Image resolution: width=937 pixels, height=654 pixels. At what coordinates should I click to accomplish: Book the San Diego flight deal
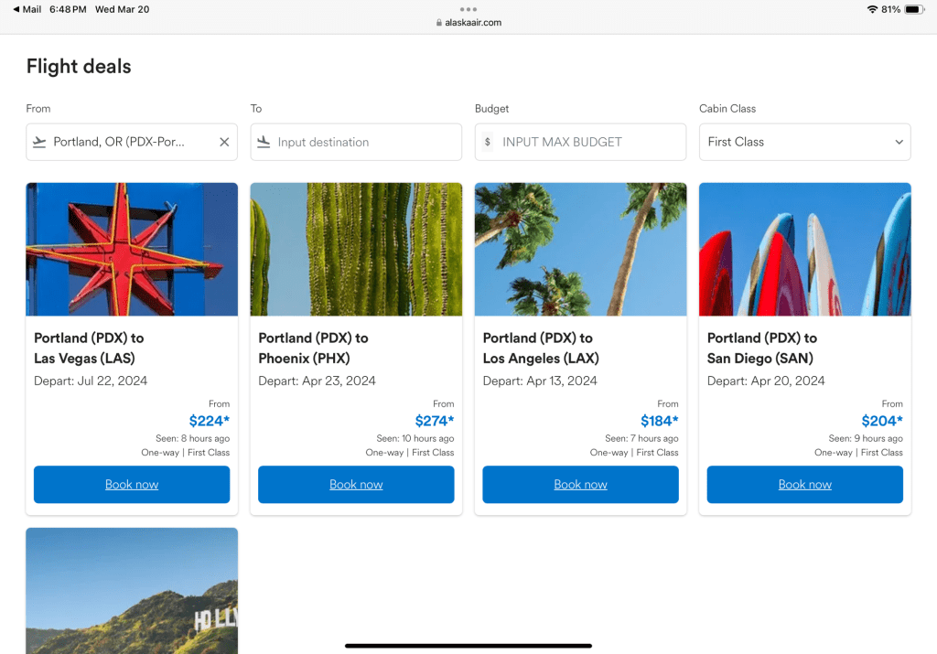(804, 485)
